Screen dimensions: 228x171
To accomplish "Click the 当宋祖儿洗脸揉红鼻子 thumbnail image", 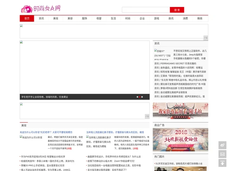I will [x=98, y=142].
